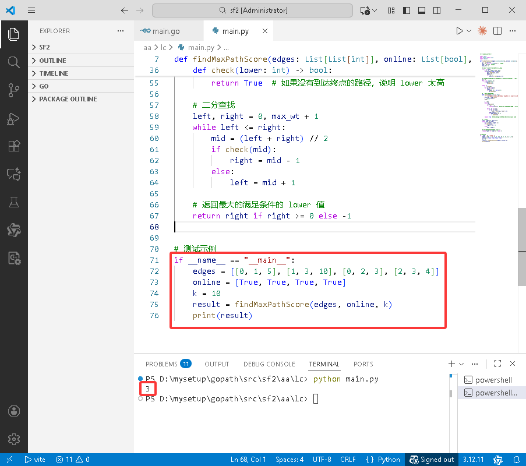Open the PORTS panel tab
526x466 pixels.
click(363, 364)
